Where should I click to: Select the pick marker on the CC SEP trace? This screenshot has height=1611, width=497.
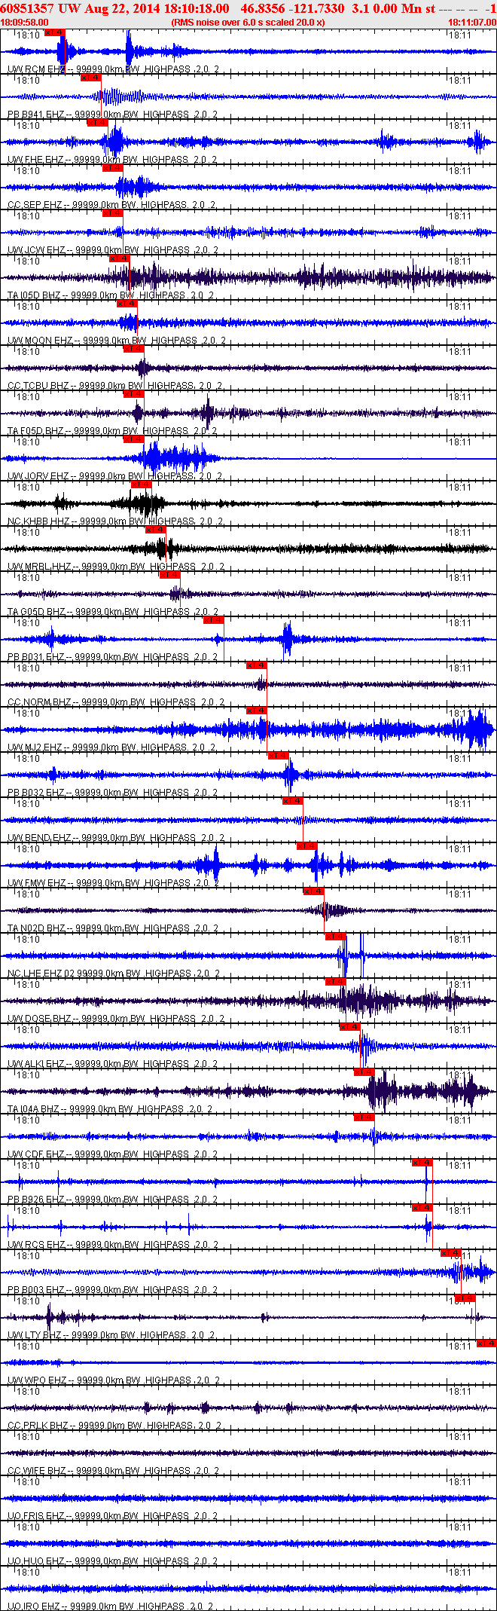(112, 168)
